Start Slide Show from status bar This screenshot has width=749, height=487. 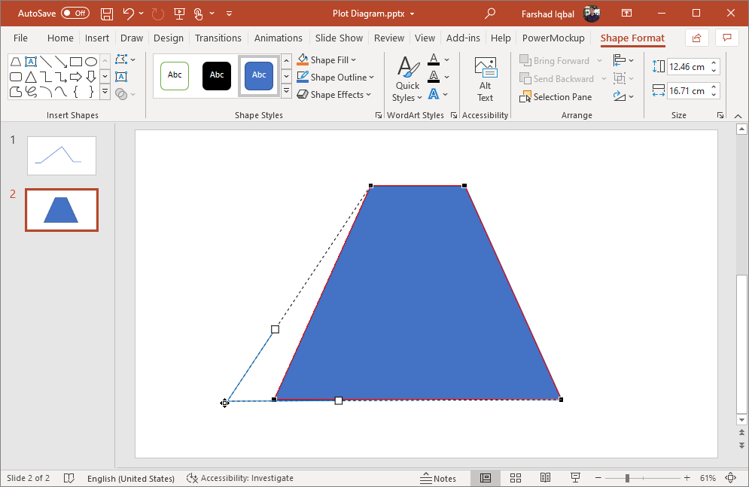click(x=575, y=478)
